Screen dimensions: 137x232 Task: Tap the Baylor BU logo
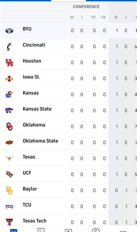pyautogui.click(x=9, y=190)
